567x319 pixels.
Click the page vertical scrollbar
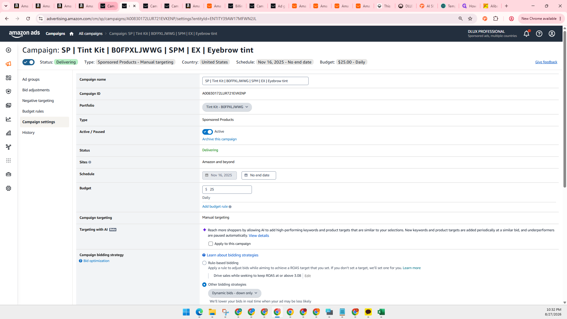pyautogui.click(x=565, y=109)
